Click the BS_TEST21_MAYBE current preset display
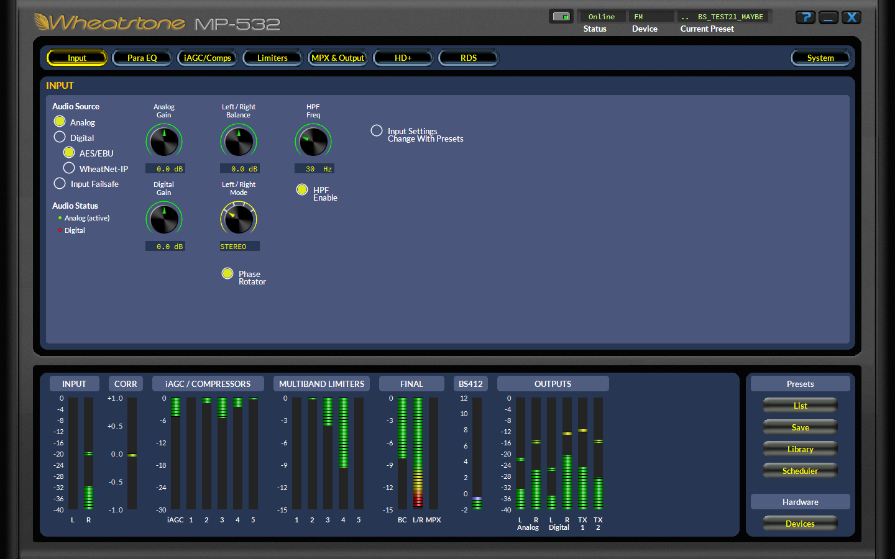The width and height of the screenshot is (895, 559). click(724, 17)
